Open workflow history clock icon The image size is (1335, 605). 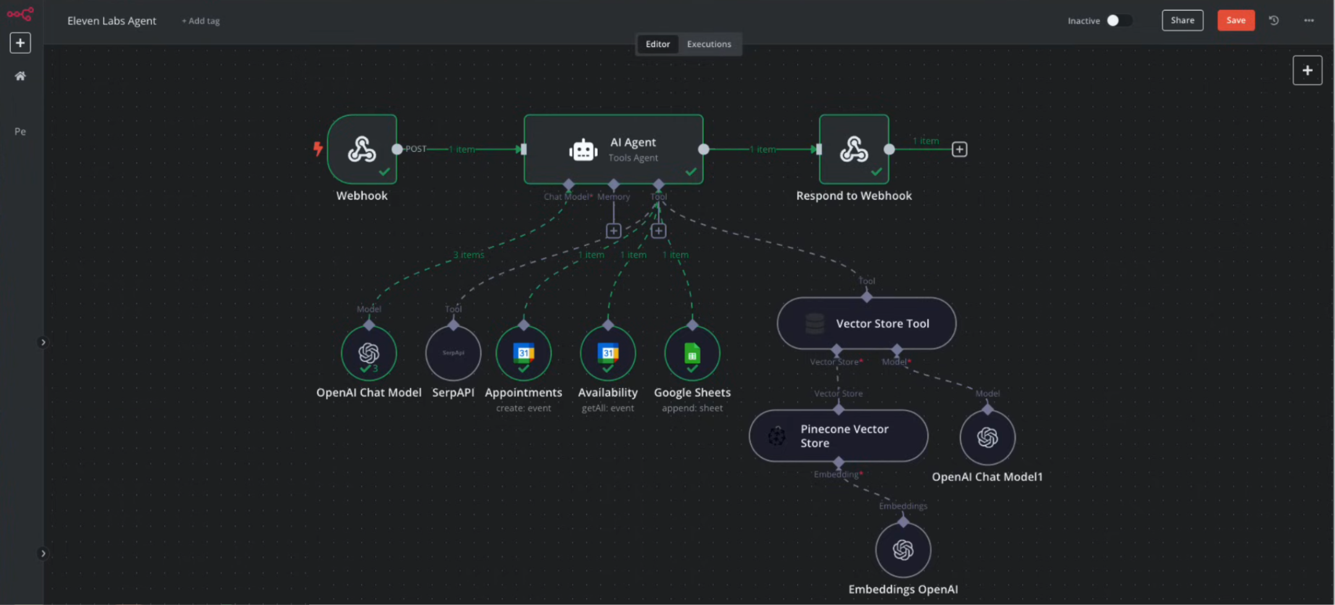(x=1274, y=20)
